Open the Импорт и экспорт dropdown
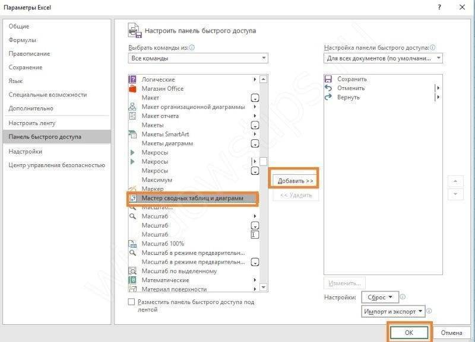 tap(393, 311)
